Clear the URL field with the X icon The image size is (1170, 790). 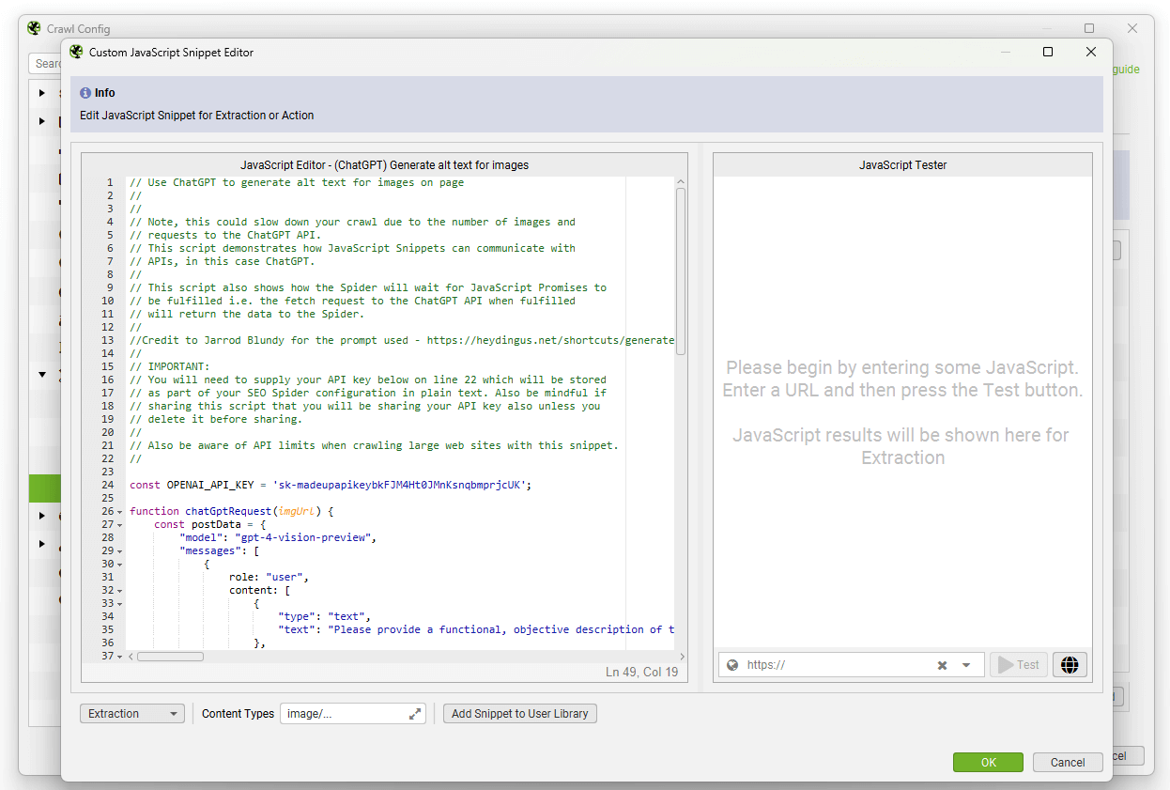[942, 665]
